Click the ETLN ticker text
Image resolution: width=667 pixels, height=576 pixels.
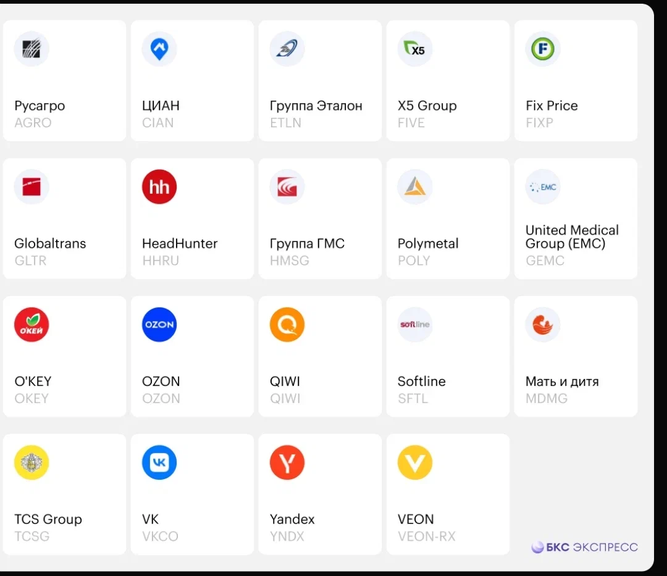click(285, 123)
